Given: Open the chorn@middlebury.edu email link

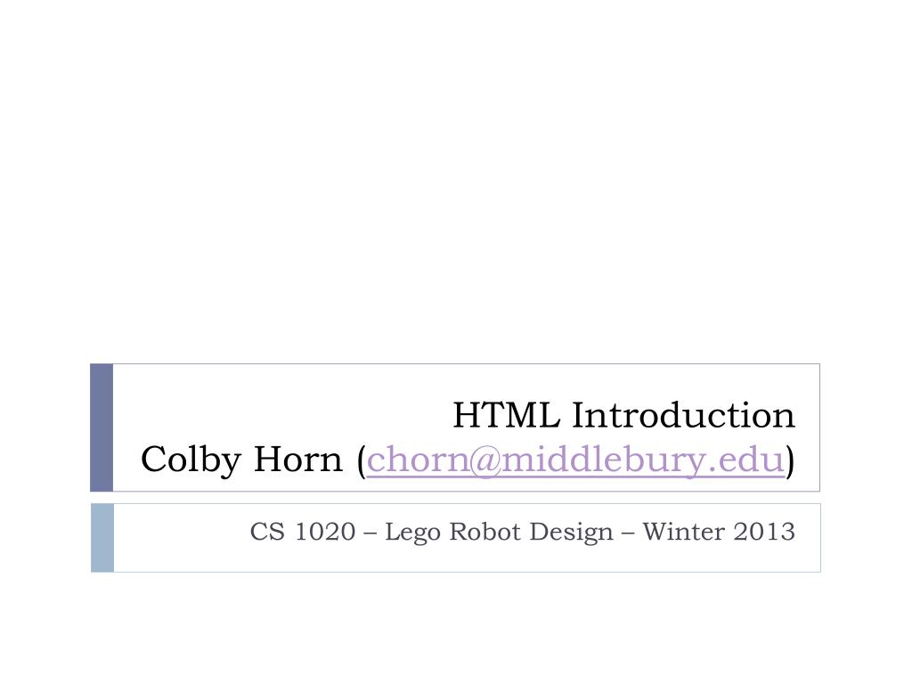Looking at the screenshot, I should 575,460.
